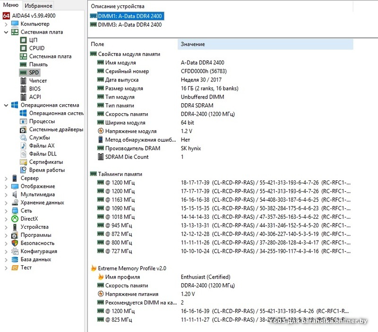Viewport: 378px width, 332px height.
Task: Click the Тайминги памяти section header
Action: coord(120,174)
